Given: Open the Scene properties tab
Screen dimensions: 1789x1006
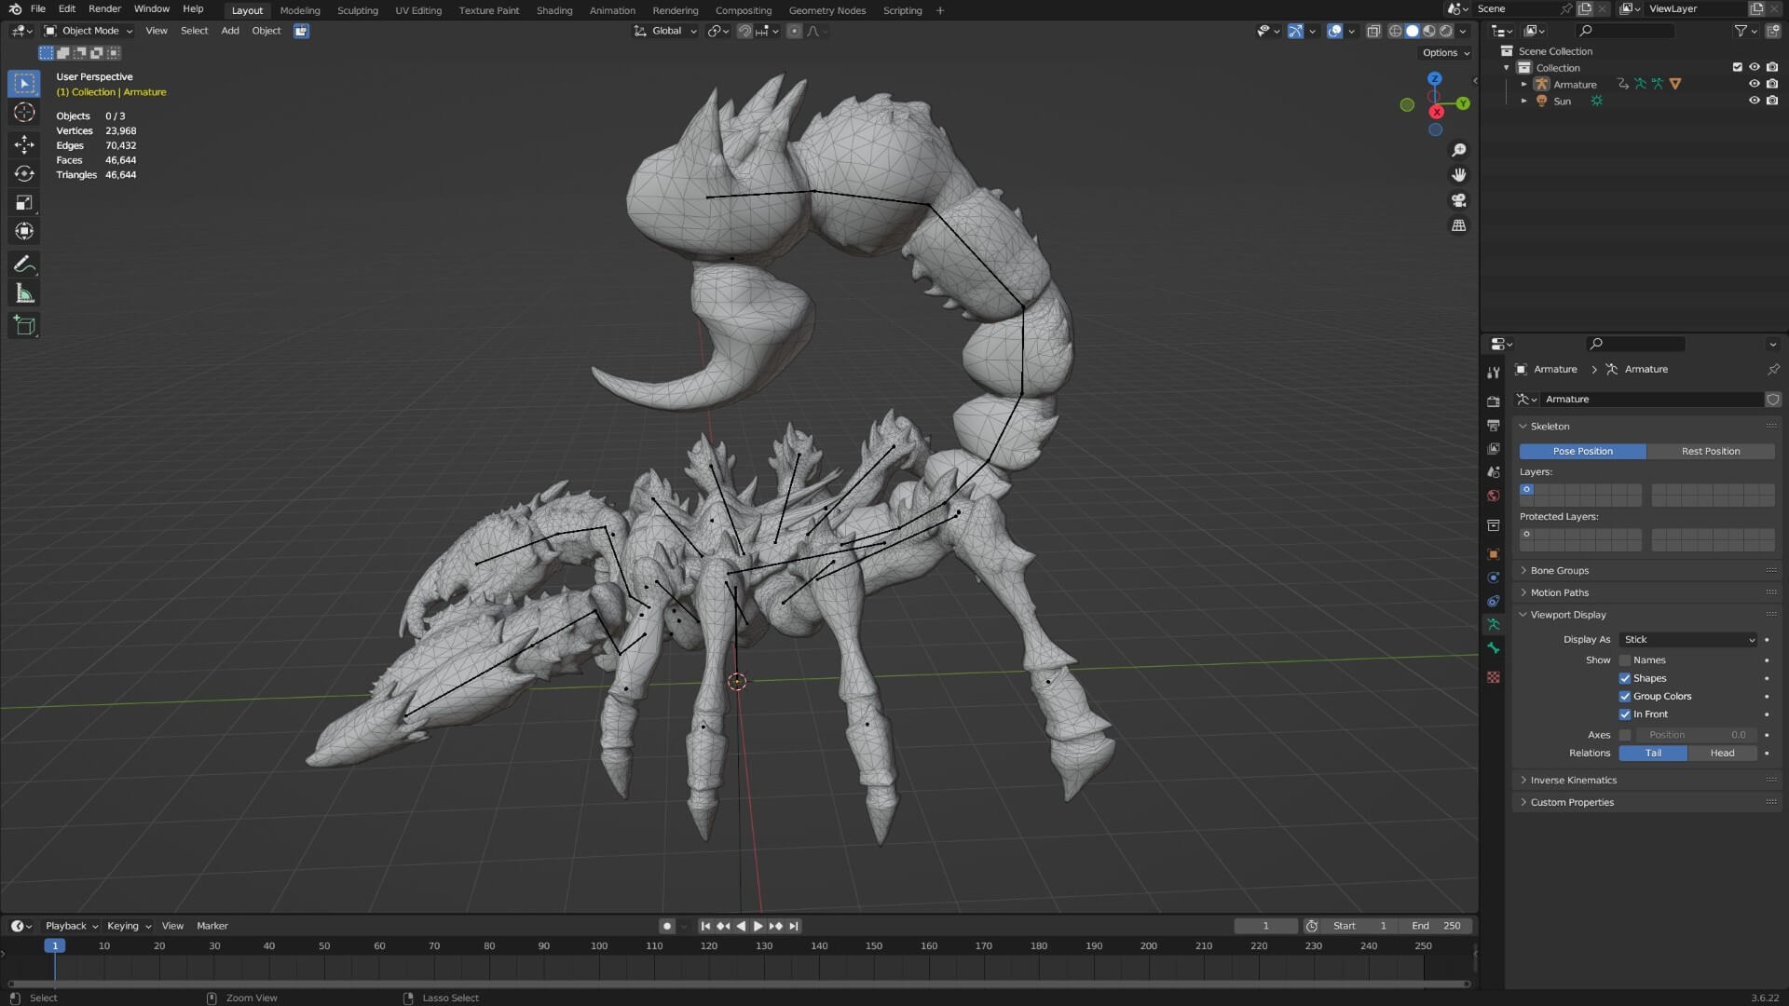Looking at the screenshot, I should tap(1494, 472).
